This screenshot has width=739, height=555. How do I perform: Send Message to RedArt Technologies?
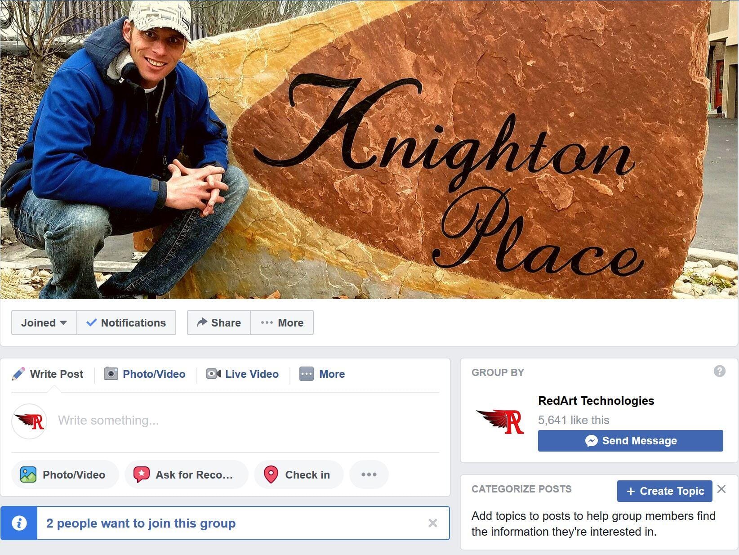[630, 441]
